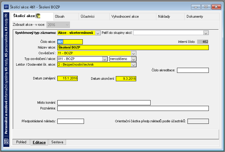This screenshot has height=152, width=225.
Task: Open the year 2016 dropdown
Action: (x=58, y=25)
